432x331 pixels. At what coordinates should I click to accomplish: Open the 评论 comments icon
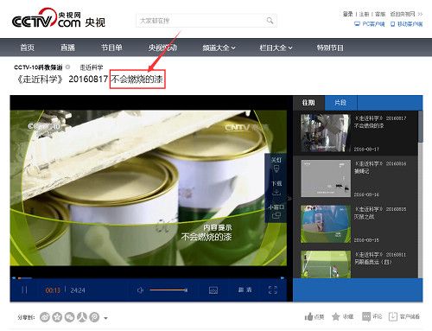pyautogui.click(x=366, y=316)
